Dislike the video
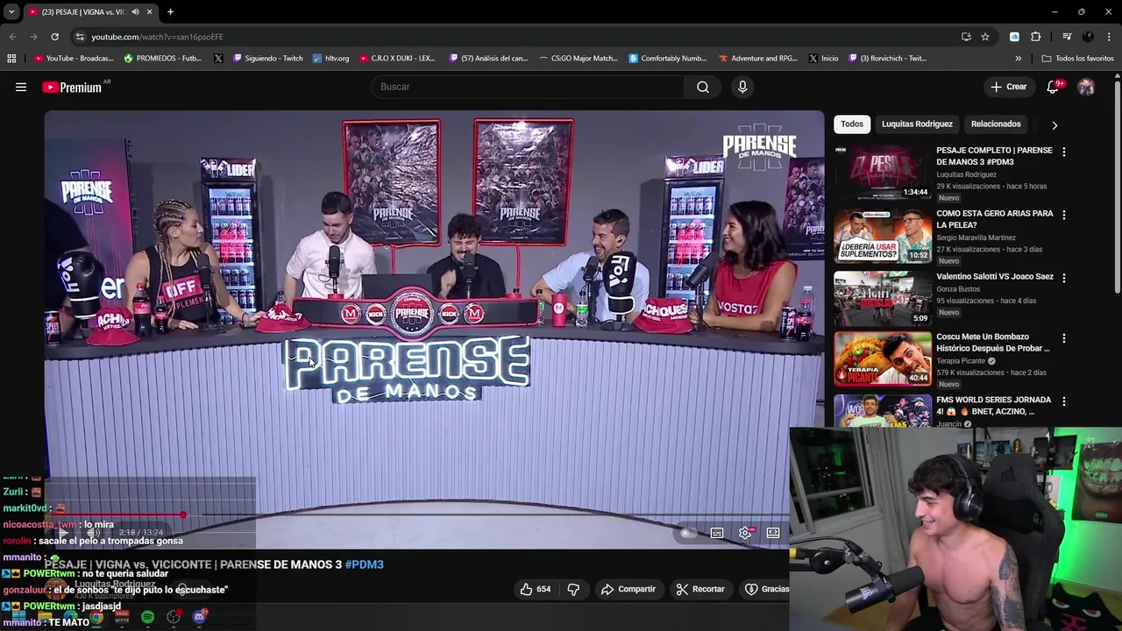Image resolution: width=1122 pixels, height=631 pixels. [573, 589]
